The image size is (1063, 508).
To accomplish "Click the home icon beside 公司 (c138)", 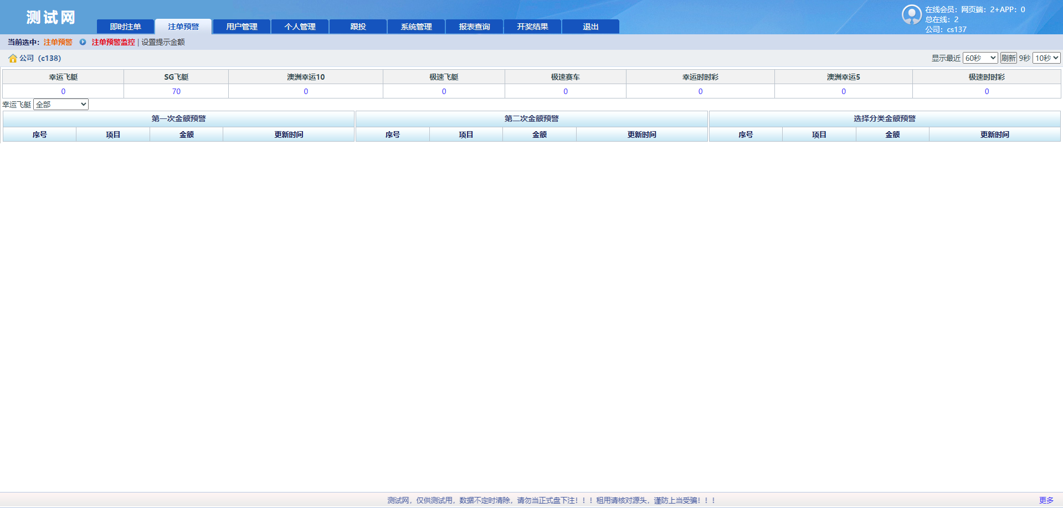I will coord(12,58).
